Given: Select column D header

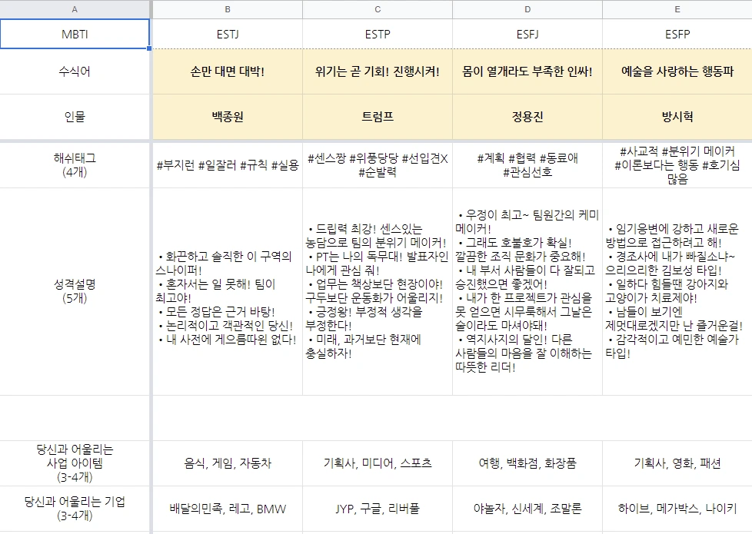Looking at the screenshot, I should coord(527,9).
